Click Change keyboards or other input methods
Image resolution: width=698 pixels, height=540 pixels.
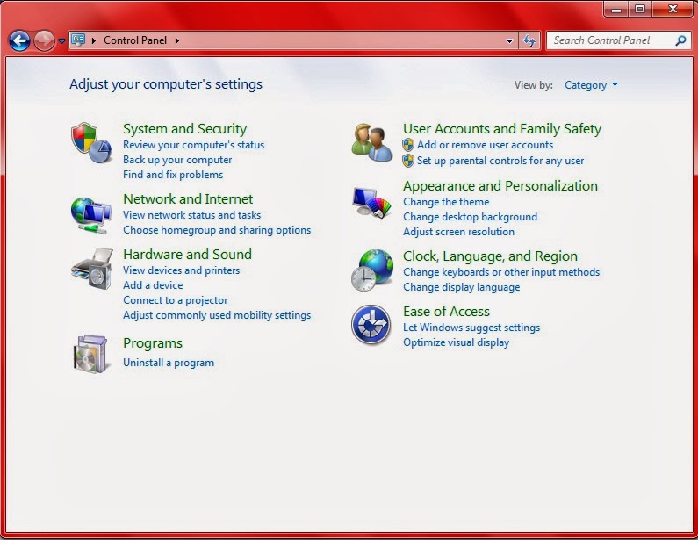501,272
